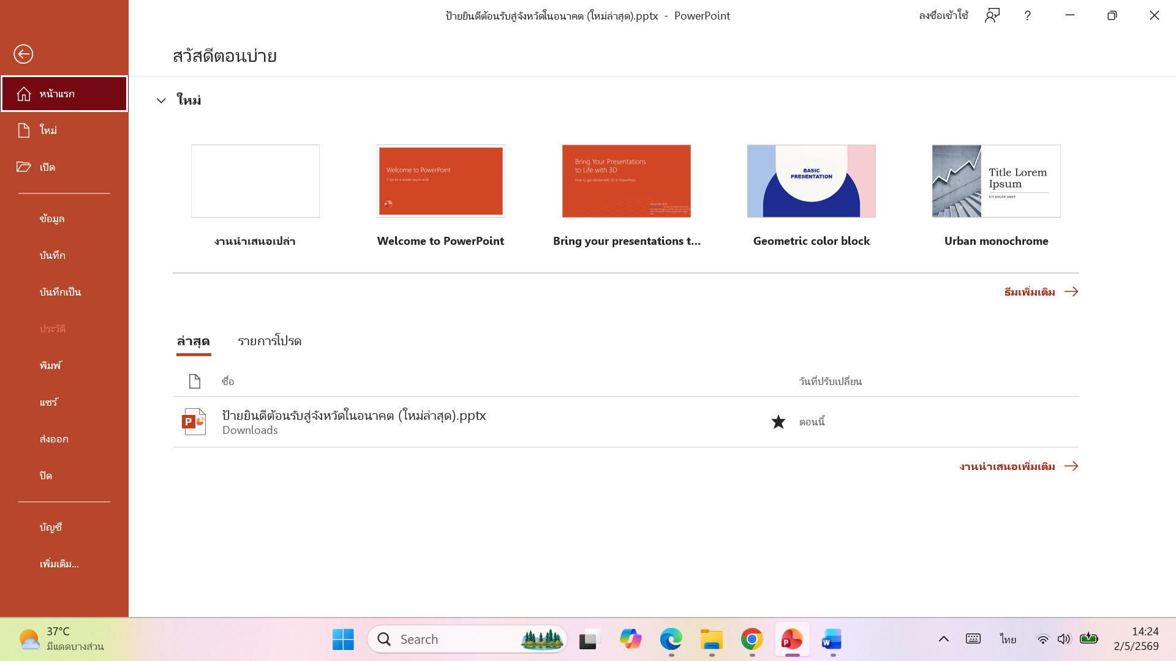Open the หน้าแรก (Home) page
Screen dimensions: 1176x661
(64, 94)
